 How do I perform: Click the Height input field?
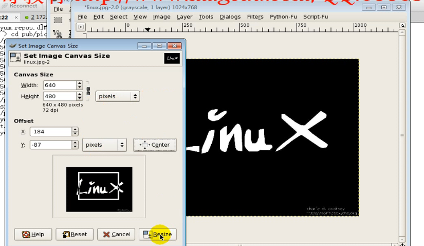pos(60,96)
